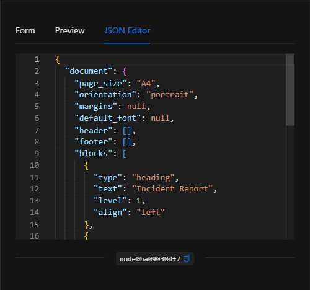Screen dimensions: 310x290
Task: Click the "A4" value
Action: 146,84
